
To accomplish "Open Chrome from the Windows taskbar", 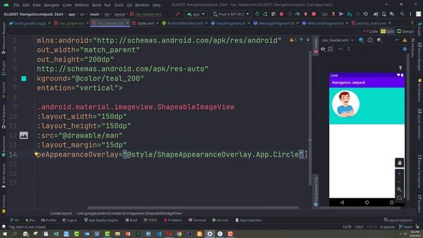I will [179, 234].
